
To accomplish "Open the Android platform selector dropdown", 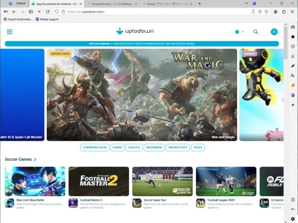I will 239,32.
